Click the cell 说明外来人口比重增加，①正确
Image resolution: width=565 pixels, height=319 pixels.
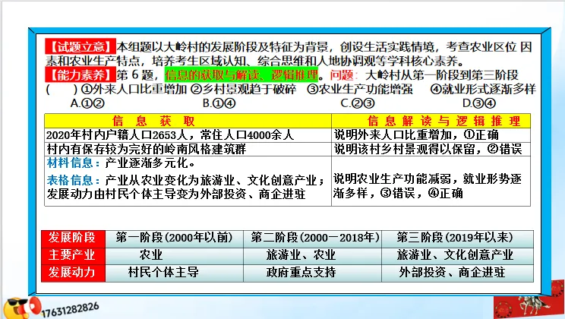point(431,134)
